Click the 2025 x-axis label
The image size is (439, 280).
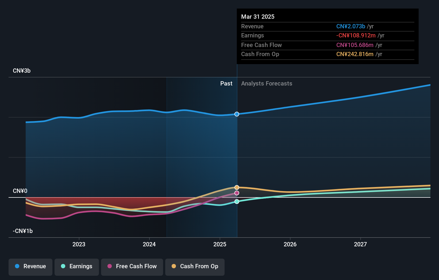[x=220, y=244]
